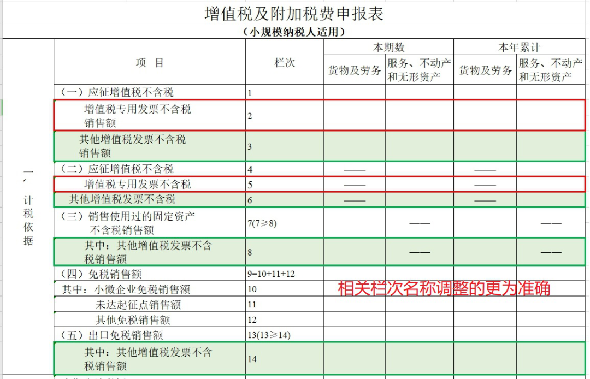Select 其他增值税发票不含税销售额 cell in 栏次 3 row

tap(150, 146)
